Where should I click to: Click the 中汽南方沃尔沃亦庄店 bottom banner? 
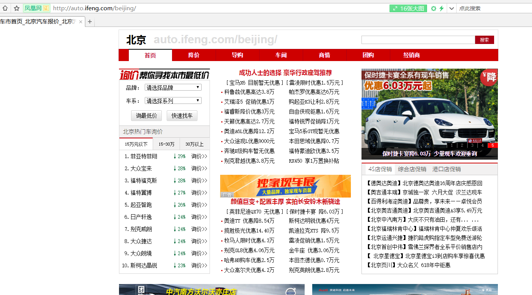pos(212,290)
